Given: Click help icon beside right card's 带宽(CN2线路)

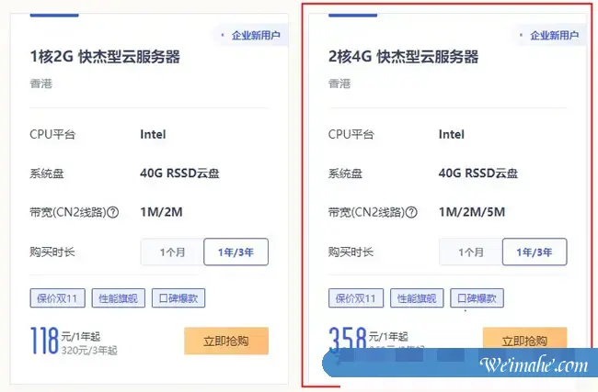Looking at the screenshot, I should (412, 212).
